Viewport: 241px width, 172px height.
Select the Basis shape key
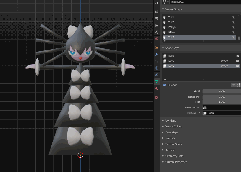201,56
